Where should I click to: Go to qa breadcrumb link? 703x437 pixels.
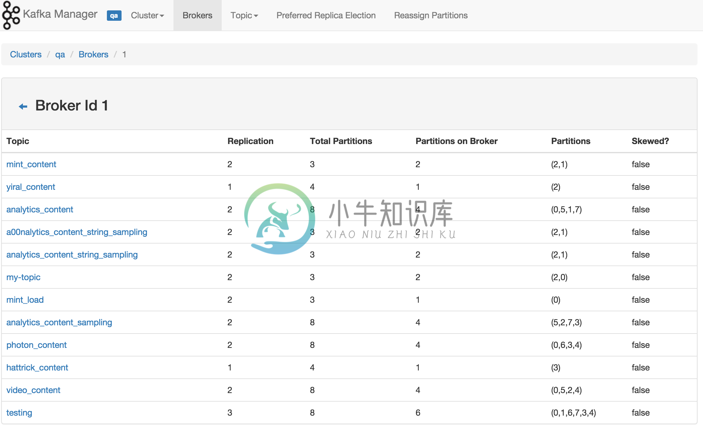(x=60, y=54)
